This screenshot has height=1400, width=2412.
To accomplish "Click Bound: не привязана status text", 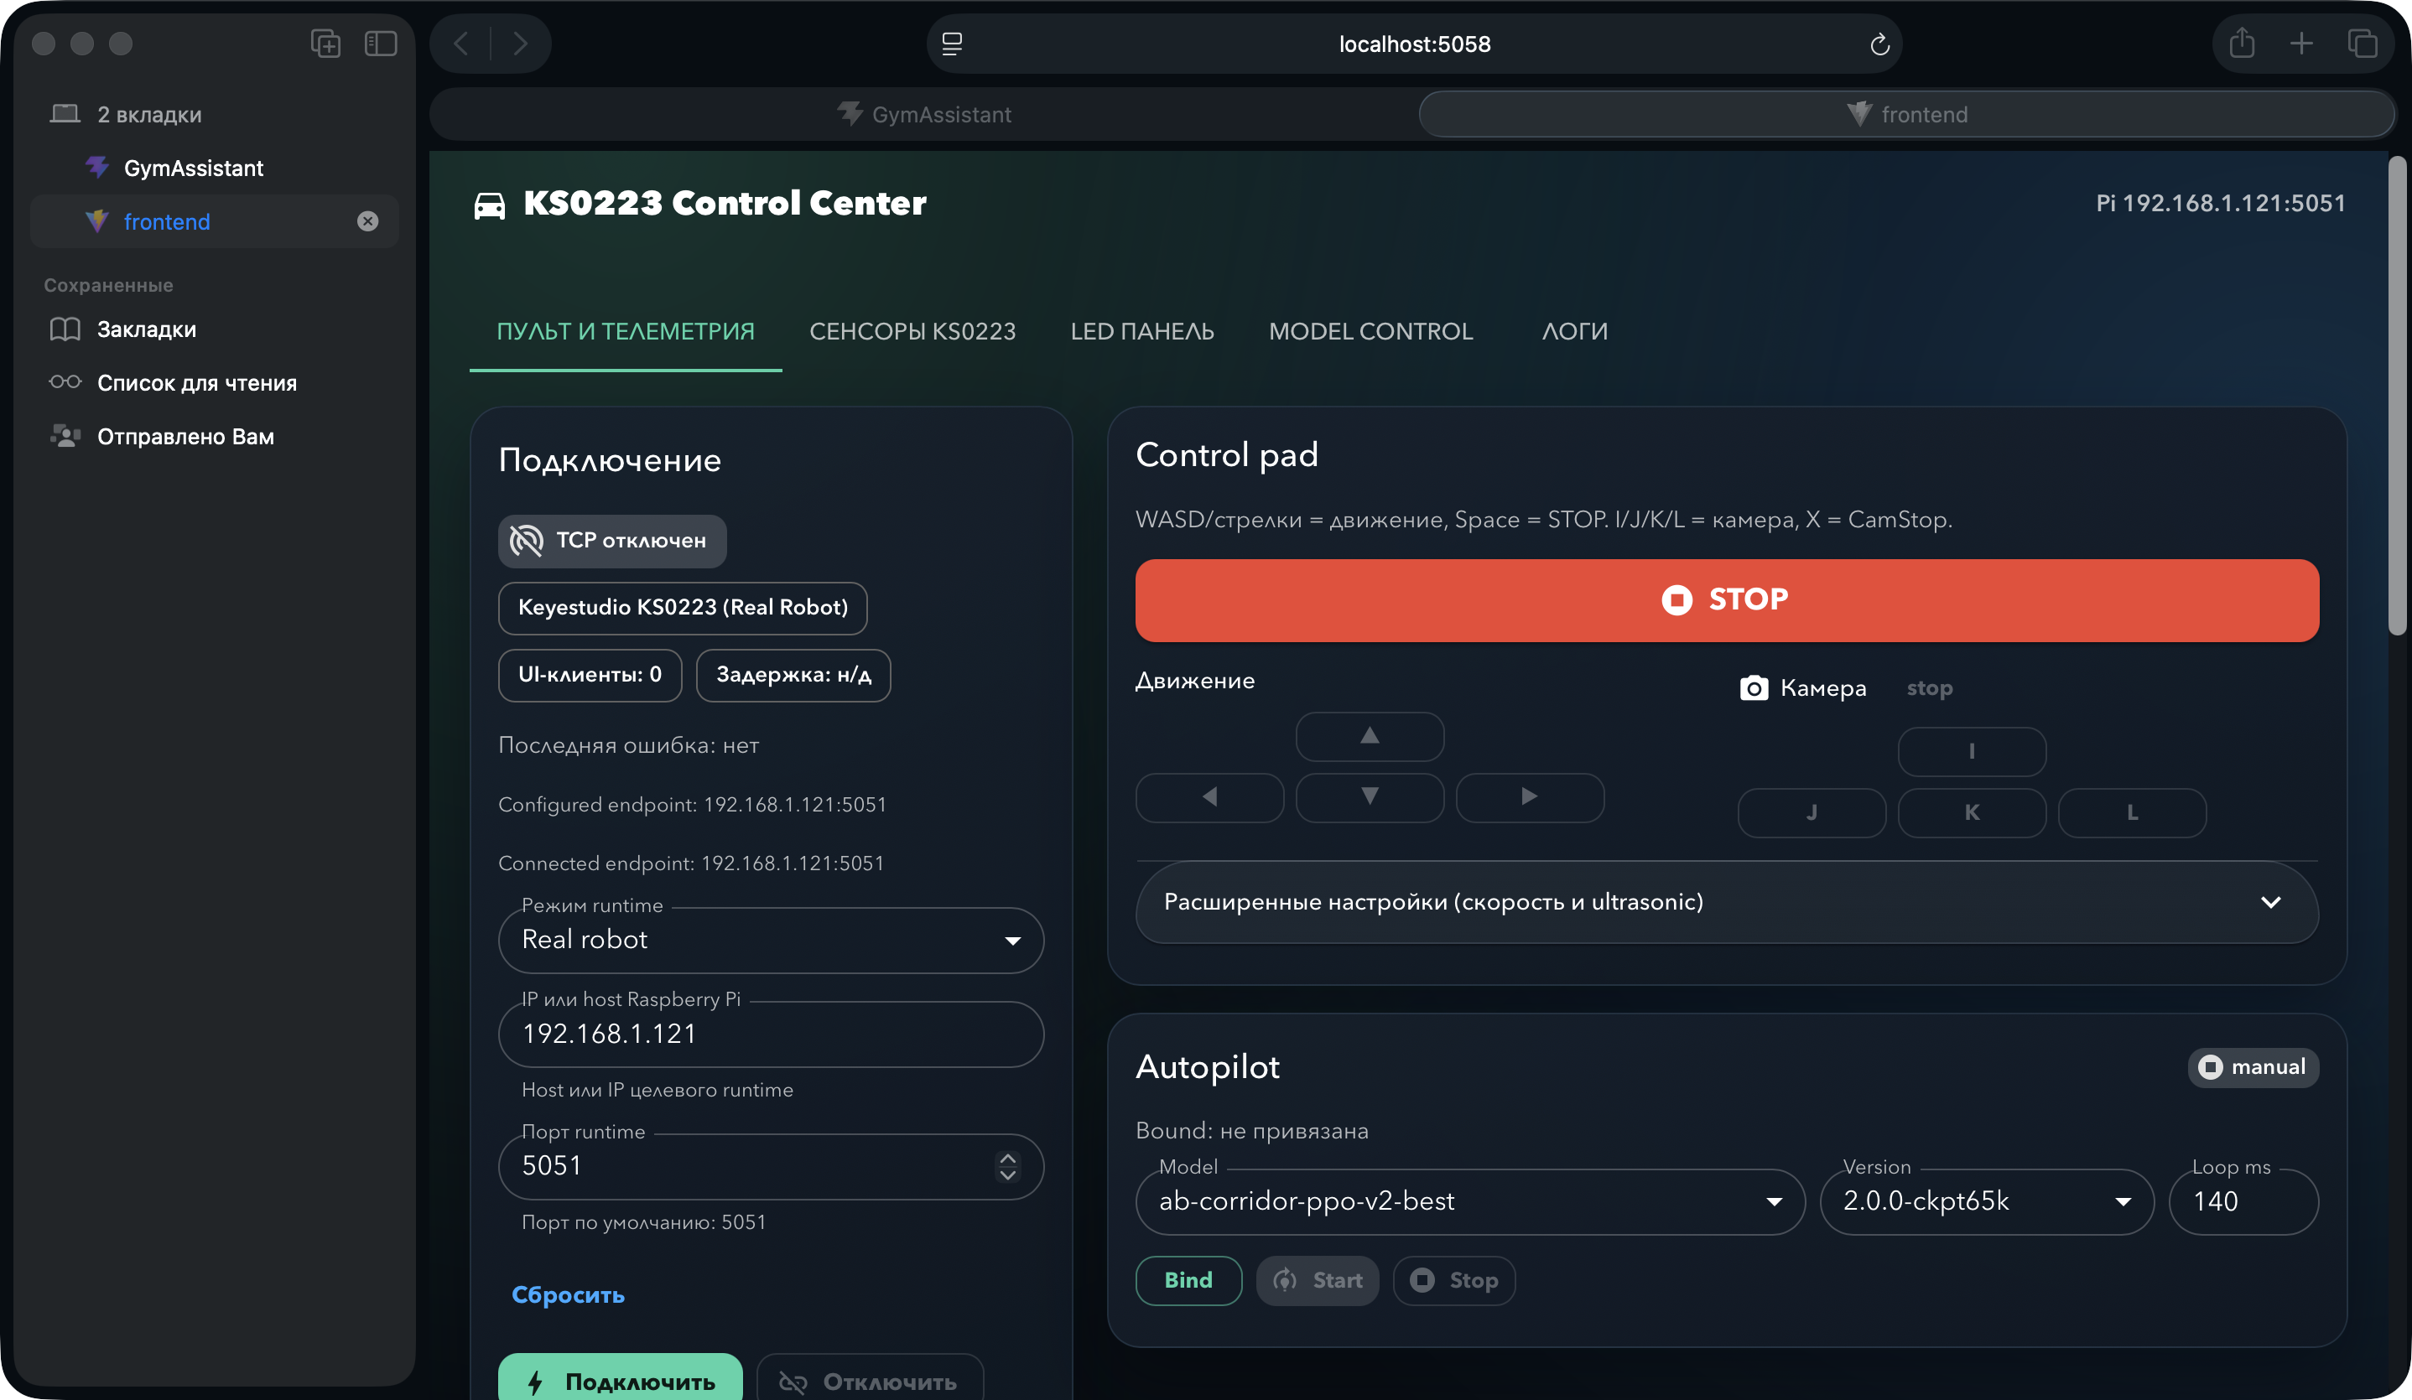I will [x=1251, y=1131].
